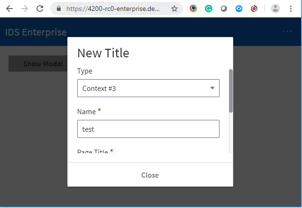Click the address bar URL
This screenshot has height=208, width=302.
tap(113, 9)
